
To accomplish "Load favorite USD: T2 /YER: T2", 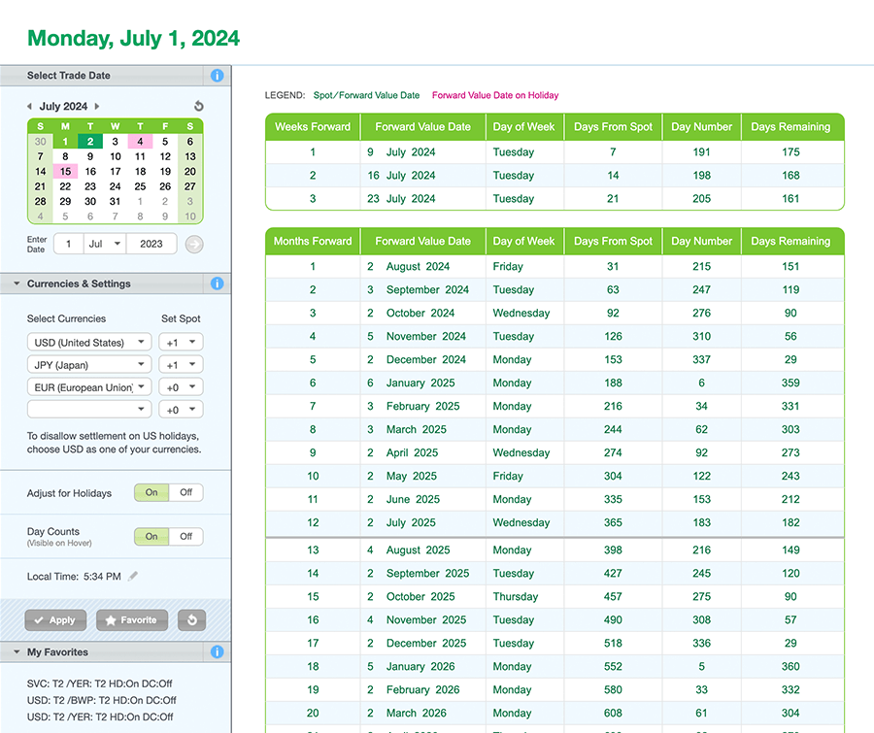I will click(x=100, y=716).
